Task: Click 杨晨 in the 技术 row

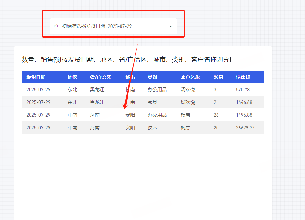Action: coord(185,128)
